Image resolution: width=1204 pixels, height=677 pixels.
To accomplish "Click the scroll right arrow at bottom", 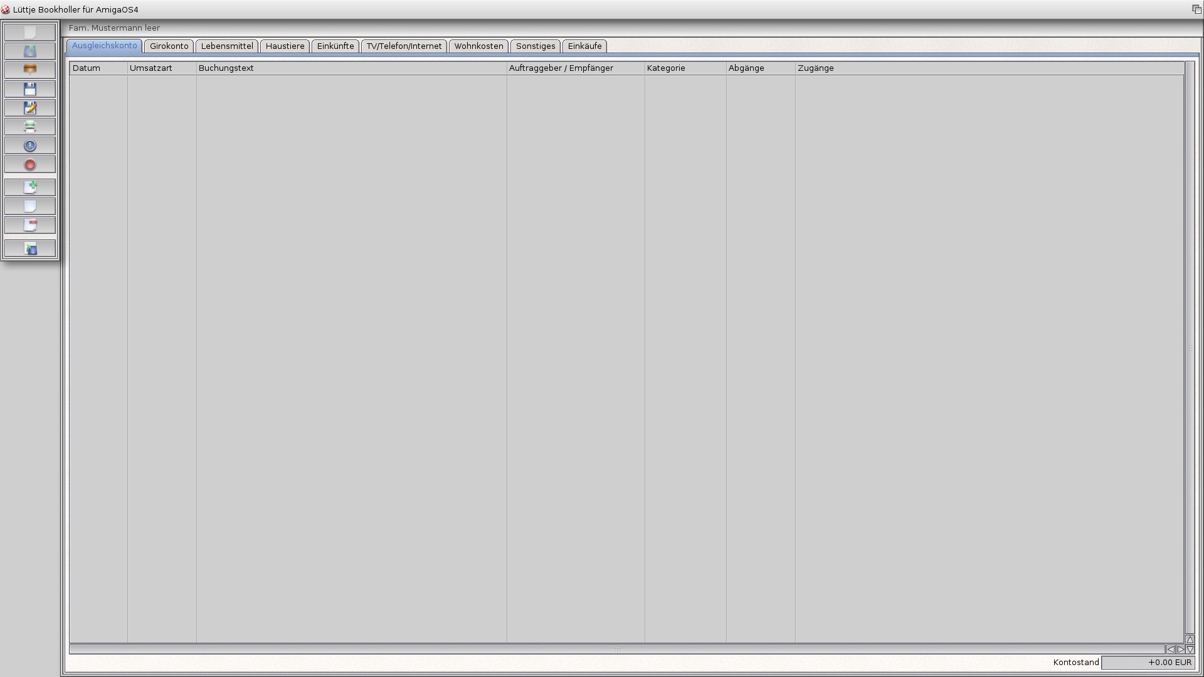I will 1180,649.
